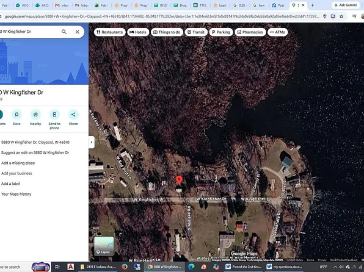Image resolution: width=364 pixels, height=272 pixels.
Task: Select the Hotels filter chip
Action: pyautogui.click(x=138, y=32)
